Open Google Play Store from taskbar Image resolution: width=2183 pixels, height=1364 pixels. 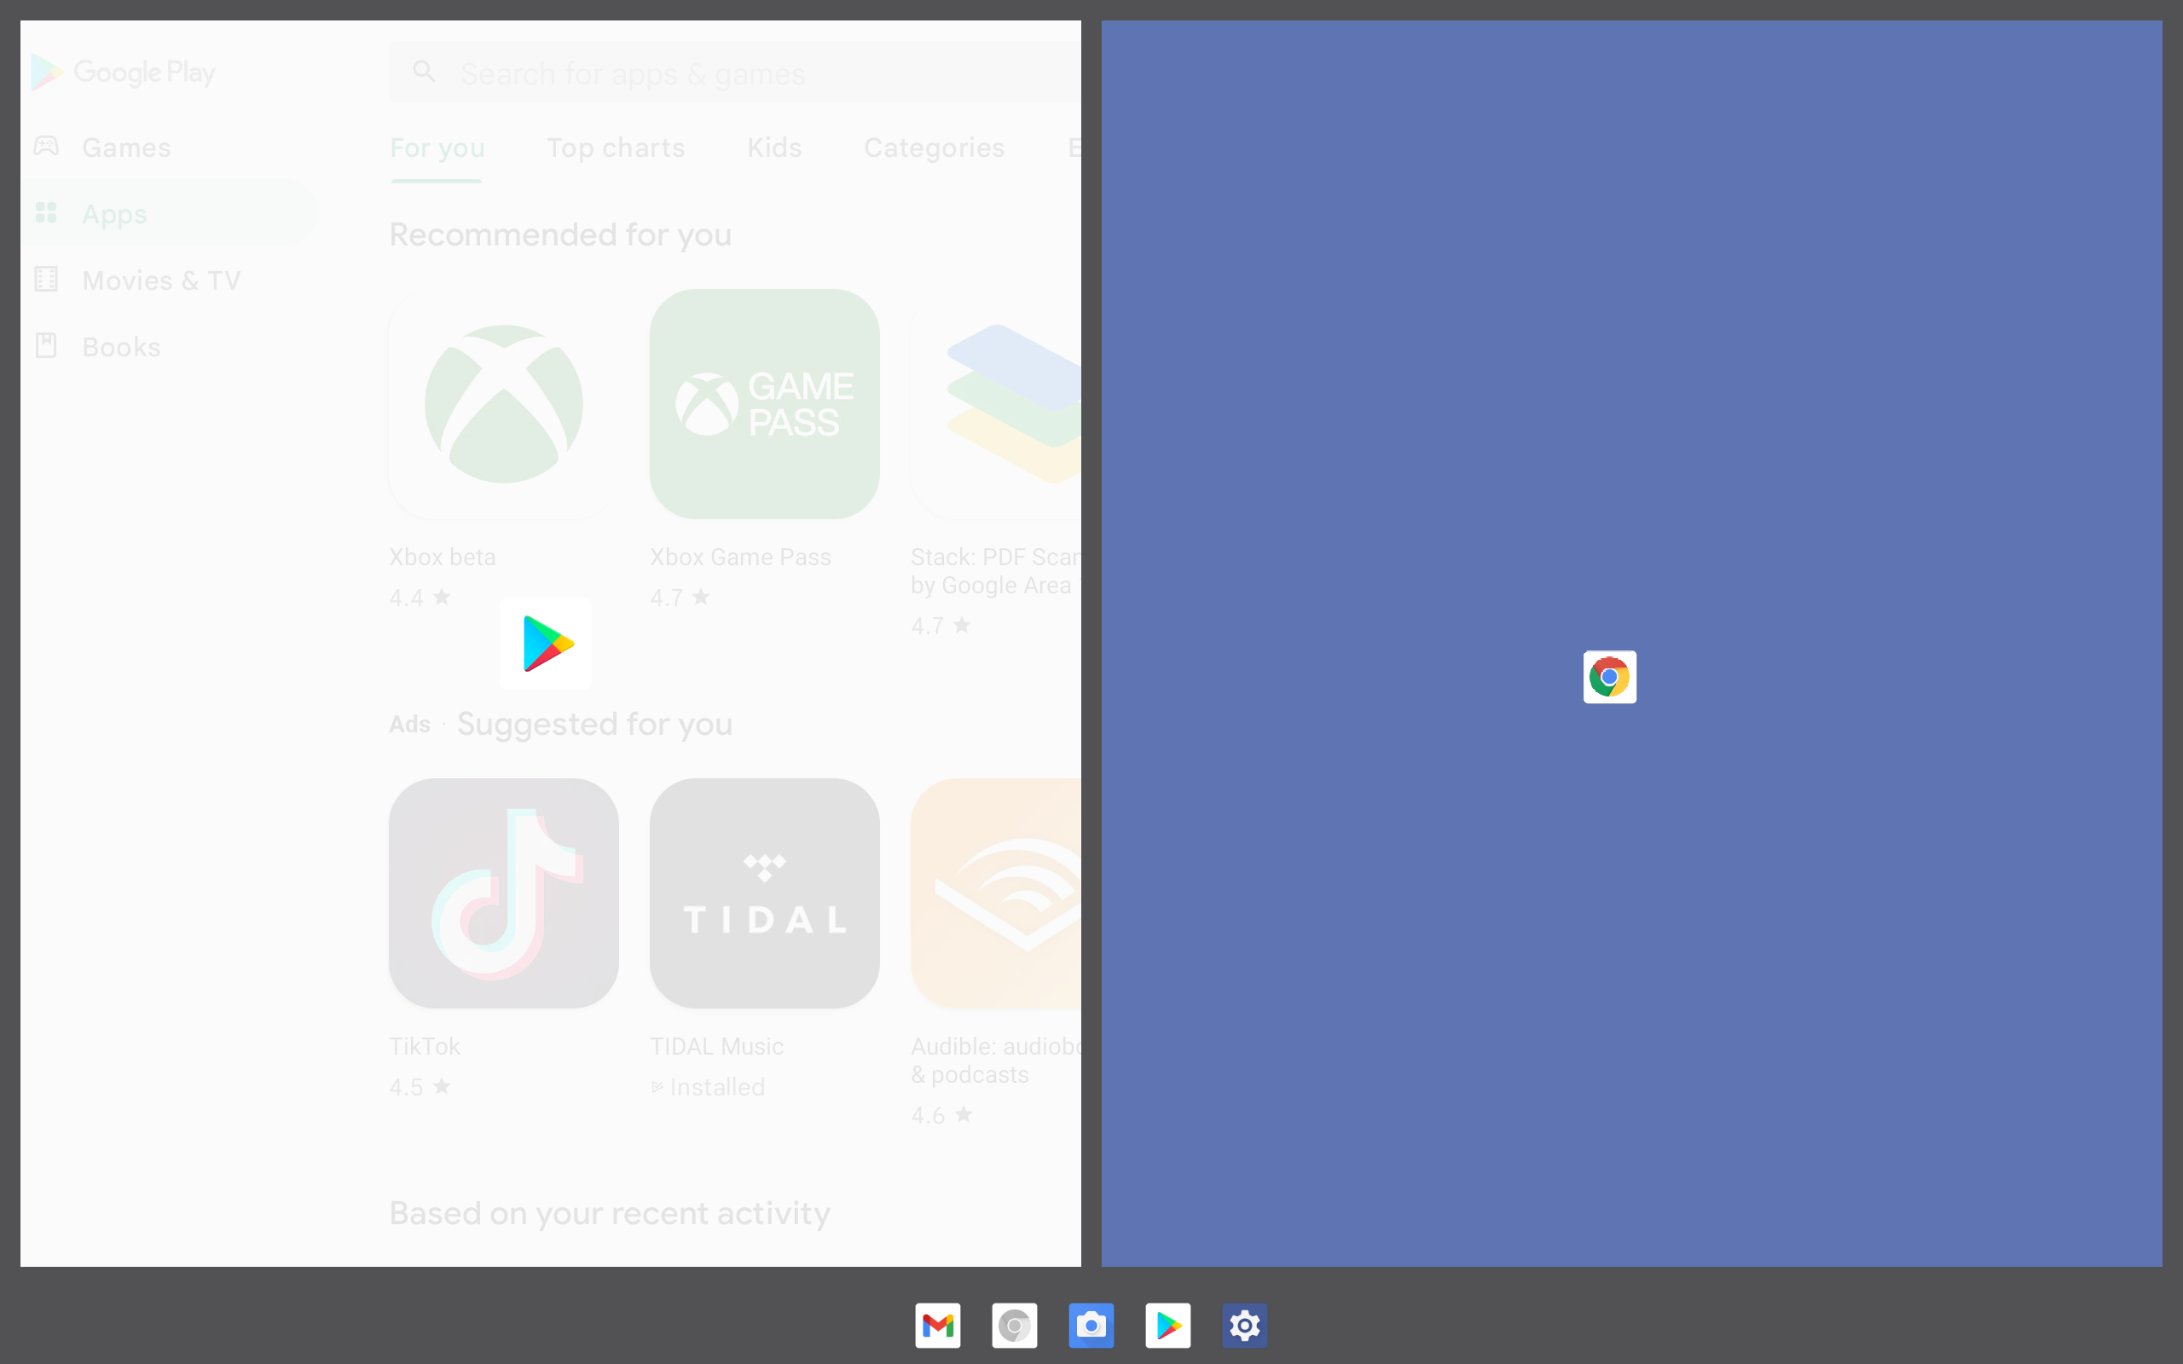1167,1325
